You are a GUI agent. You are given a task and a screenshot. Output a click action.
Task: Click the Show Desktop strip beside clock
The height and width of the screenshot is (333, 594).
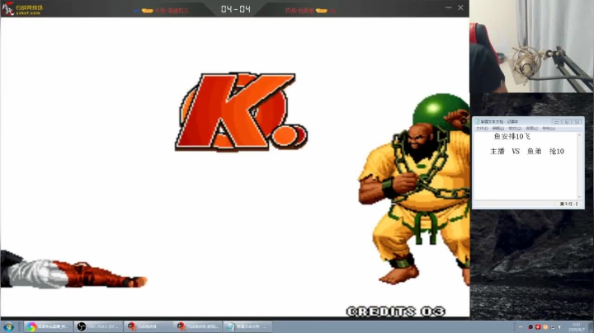click(592, 327)
